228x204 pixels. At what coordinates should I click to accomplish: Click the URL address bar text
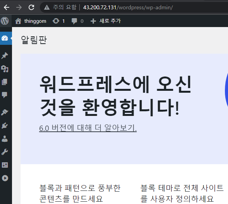pyautogui.click(x=128, y=7)
